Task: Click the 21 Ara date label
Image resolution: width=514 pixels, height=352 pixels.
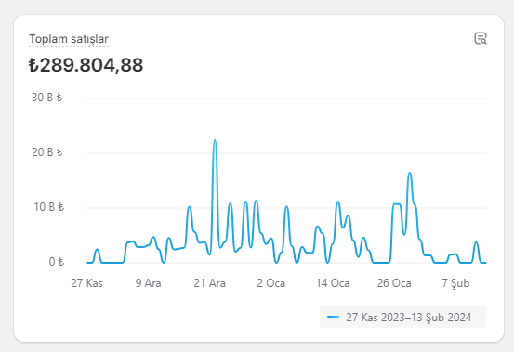Action: [209, 283]
